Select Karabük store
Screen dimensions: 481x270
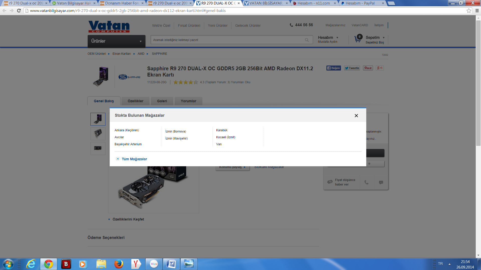tap(222, 130)
